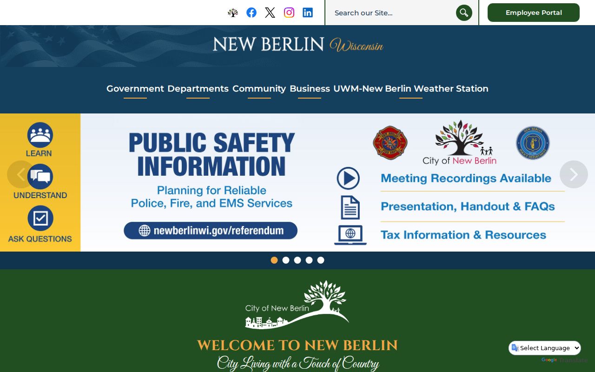Select the third carousel dot
The height and width of the screenshot is (372, 595).
click(x=297, y=260)
